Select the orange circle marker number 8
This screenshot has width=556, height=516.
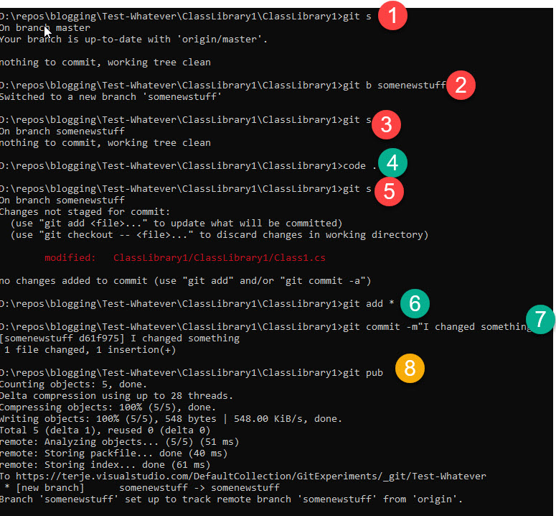pos(410,369)
